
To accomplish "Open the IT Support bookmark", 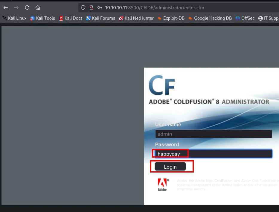I will [x=269, y=18].
